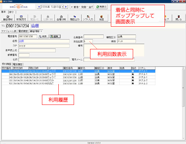The image size is (186, 144).
Task: Click the DELI STAR logo
Action: pyautogui.click(x=19, y=7)
